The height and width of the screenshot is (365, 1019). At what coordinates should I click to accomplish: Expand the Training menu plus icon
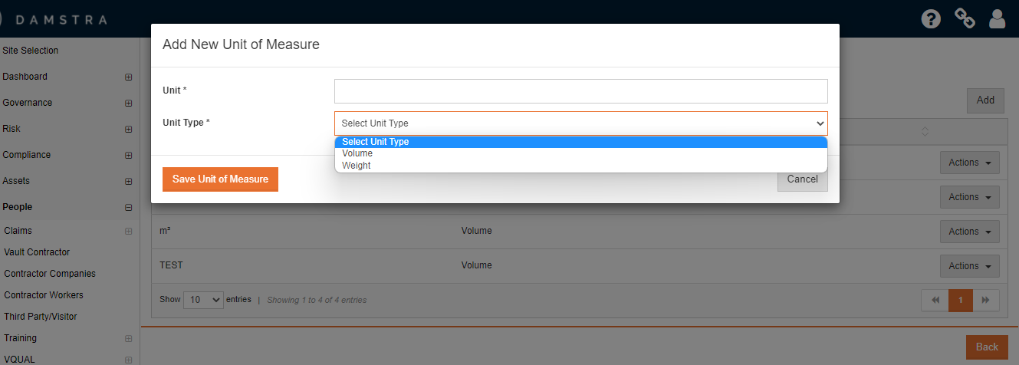click(x=128, y=338)
